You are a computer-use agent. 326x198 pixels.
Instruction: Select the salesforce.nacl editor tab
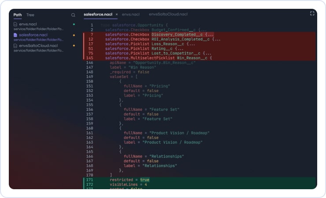tap(98, 15)
